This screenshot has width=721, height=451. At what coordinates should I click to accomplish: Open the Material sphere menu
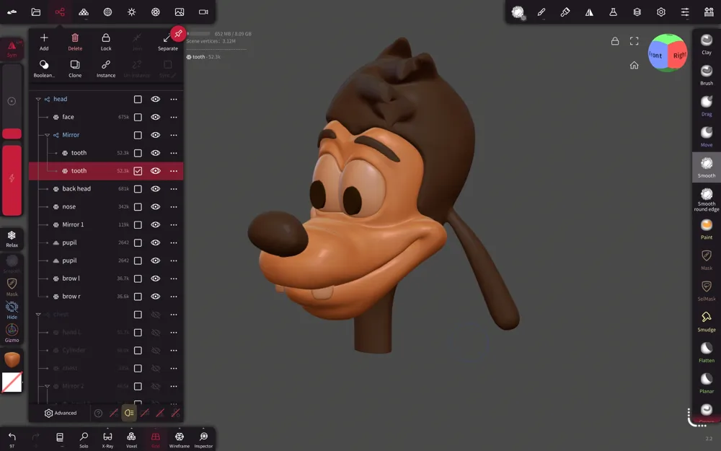click(x=107, y=12)
